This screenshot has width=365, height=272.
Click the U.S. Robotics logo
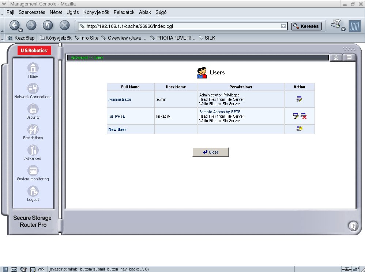click(34, 50)
